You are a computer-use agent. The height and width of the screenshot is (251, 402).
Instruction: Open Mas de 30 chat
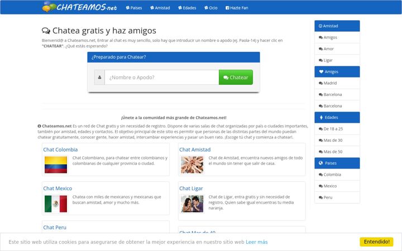coord(337,140)
